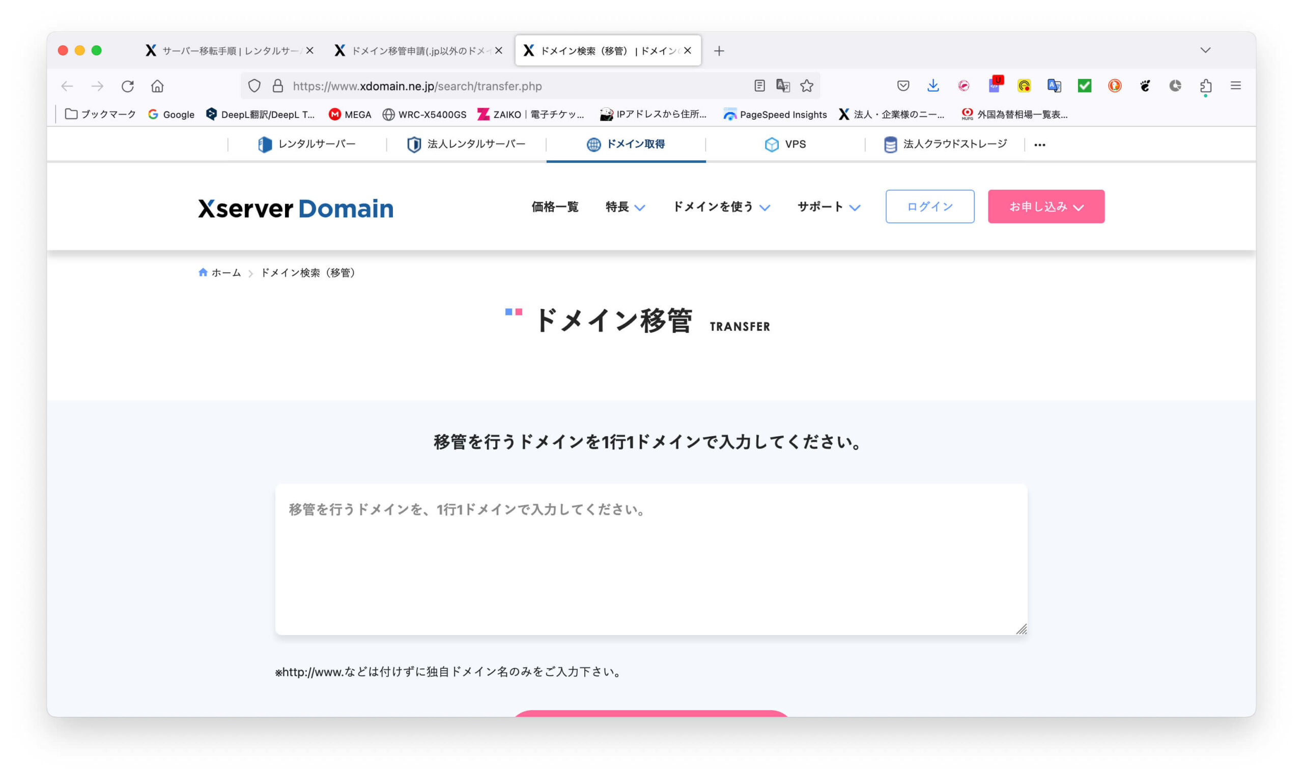Focus the domain transfer textarea
This screenshot has height=779, width=1303.
coord(651,560)
